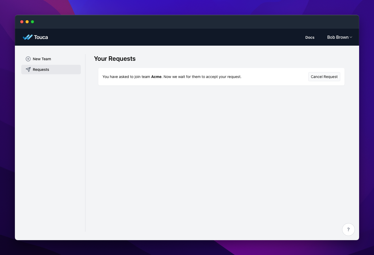Screen dimensions: 374x255
Task: Select New Team in the sidebar
Action: tap(51, 59)
